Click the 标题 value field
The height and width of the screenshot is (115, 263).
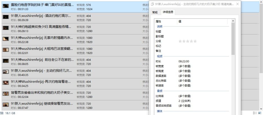pyautogui.click(x=203, y=31)
